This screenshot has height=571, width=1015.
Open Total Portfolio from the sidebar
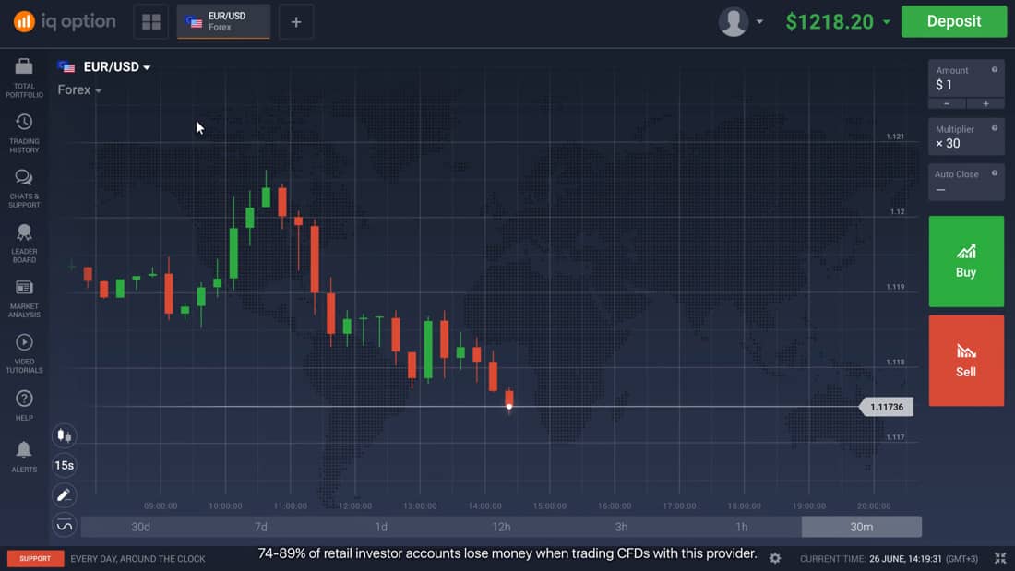24,77
